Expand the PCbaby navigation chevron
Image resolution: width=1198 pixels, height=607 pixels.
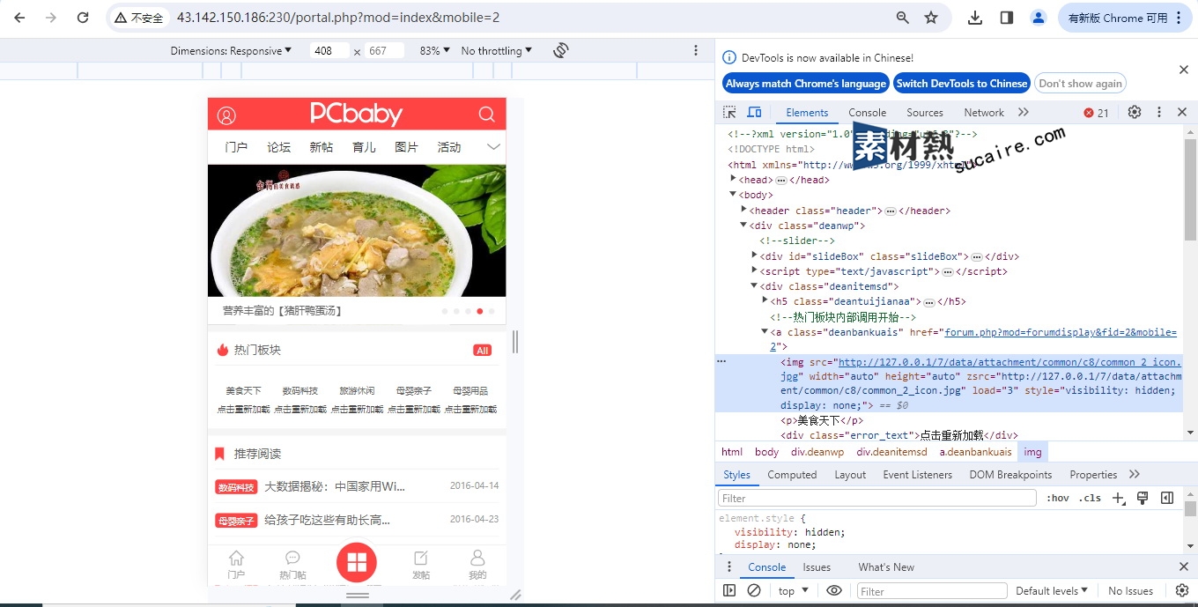[x=493, y=146]
